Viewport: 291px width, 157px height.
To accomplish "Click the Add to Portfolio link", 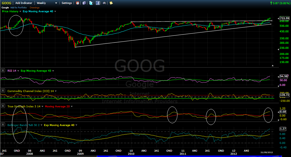I will click(18, 8).
